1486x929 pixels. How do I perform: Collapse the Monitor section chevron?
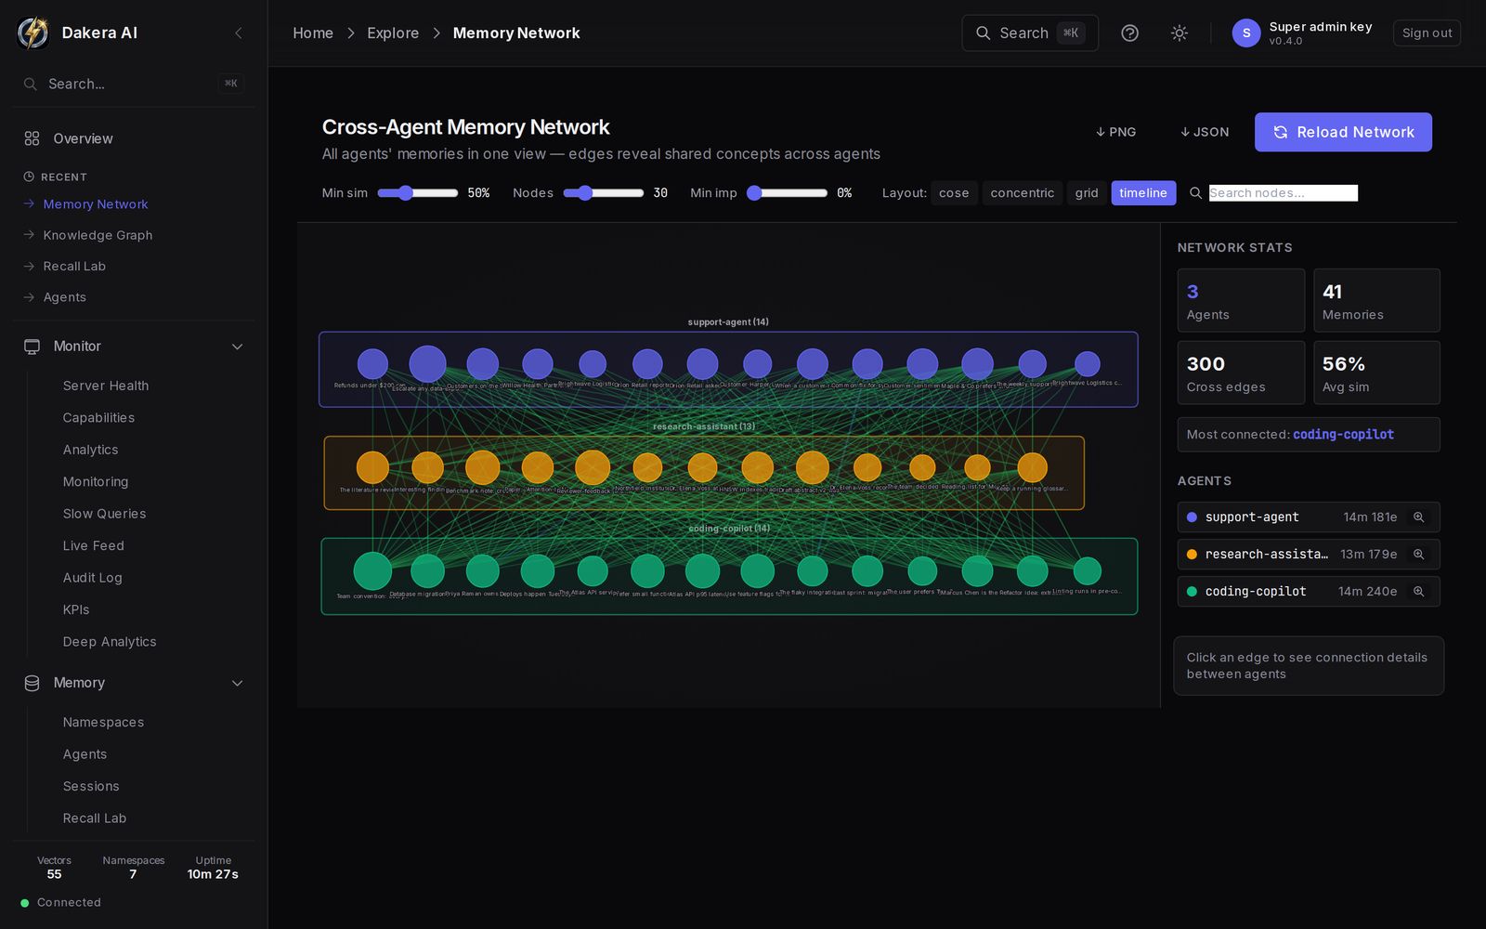pos(237,347)
